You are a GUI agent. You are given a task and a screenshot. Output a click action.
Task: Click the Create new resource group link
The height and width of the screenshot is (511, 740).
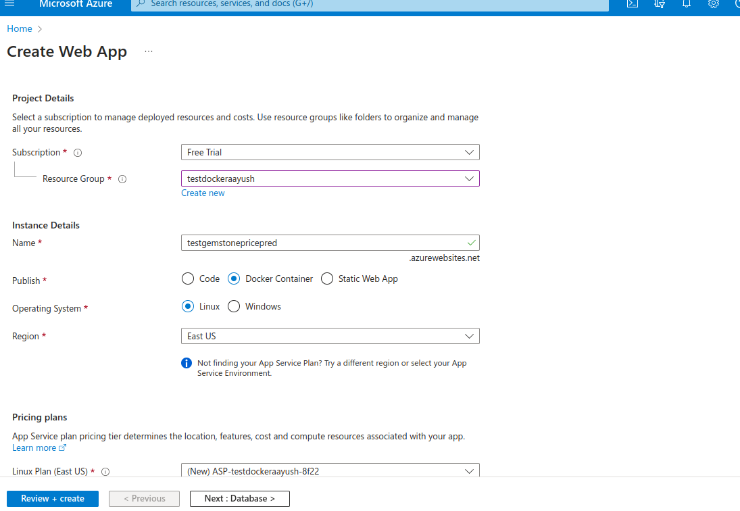(203, 193)
